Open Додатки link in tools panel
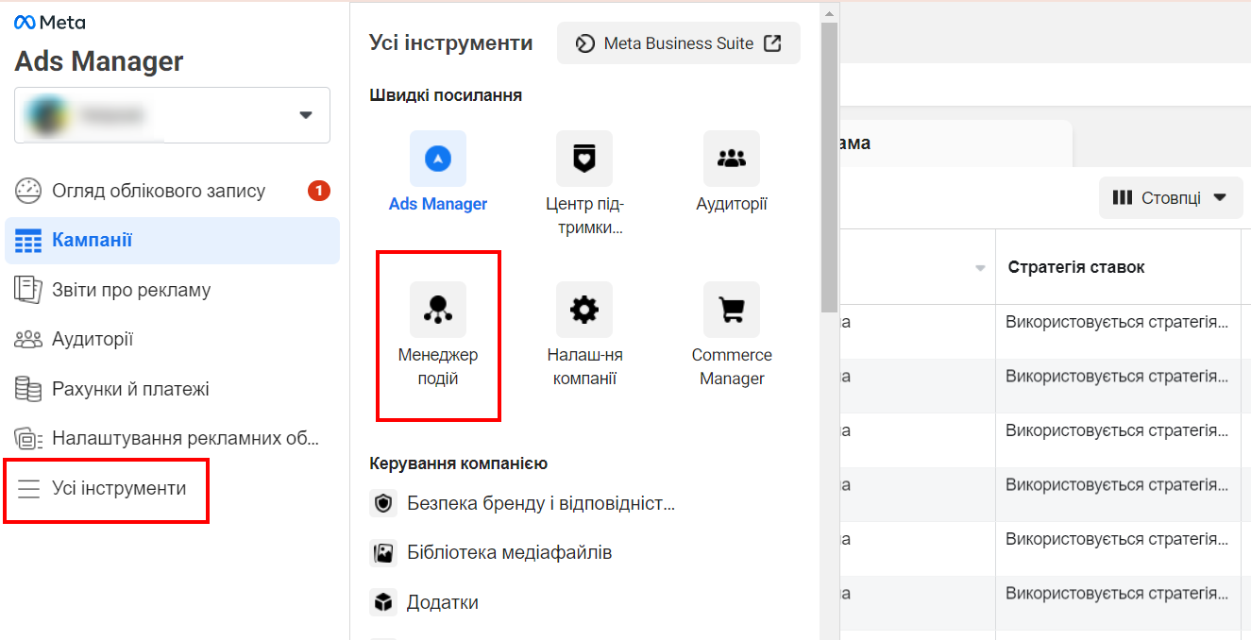1251x640 pixels. coord(443,602)
